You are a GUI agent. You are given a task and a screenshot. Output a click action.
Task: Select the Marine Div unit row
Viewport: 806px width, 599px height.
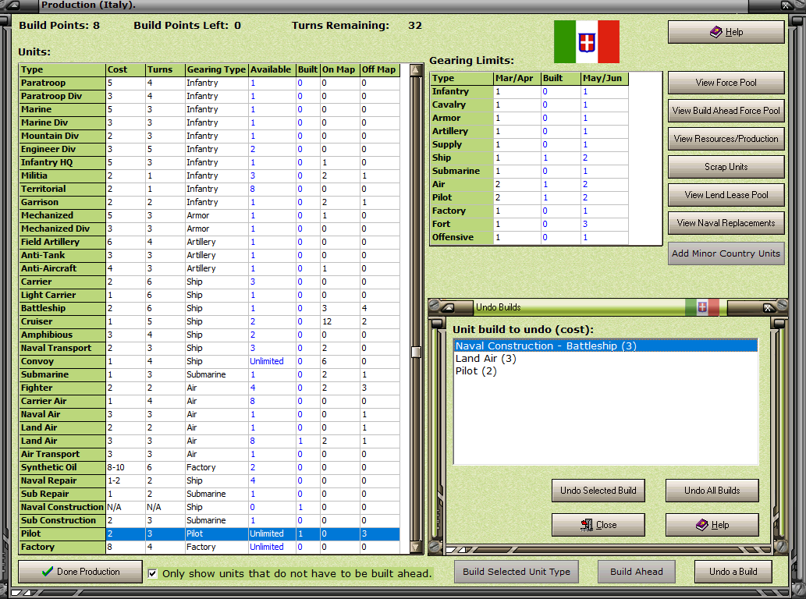click(x=210, y=122)
